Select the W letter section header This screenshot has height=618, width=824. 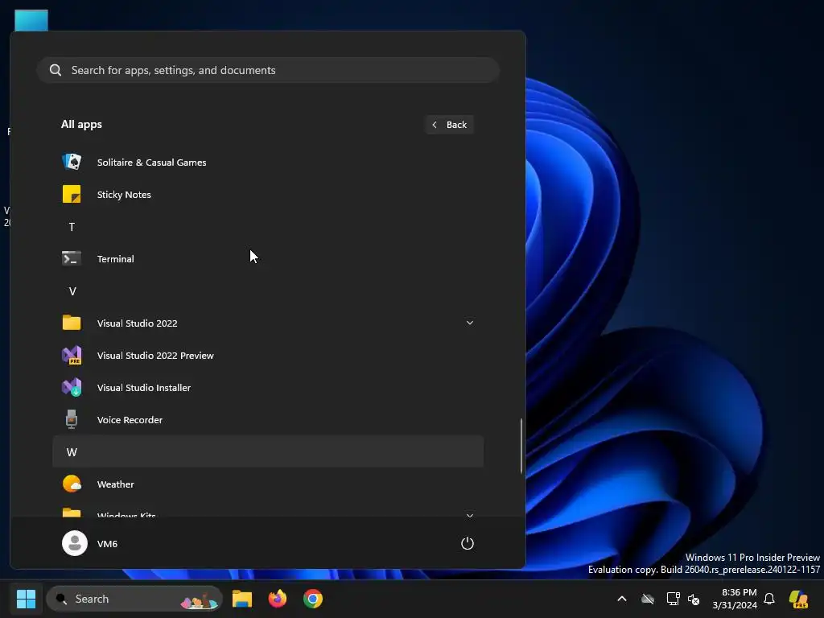(x=268, y=451)
